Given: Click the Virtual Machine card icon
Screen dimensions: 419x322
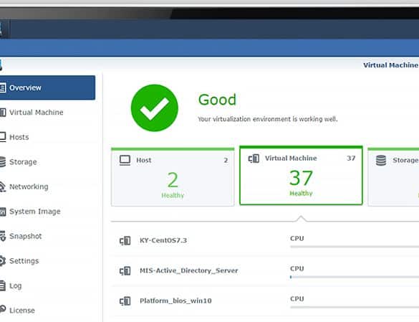Looking at the screenshot, I should [254, 158].
